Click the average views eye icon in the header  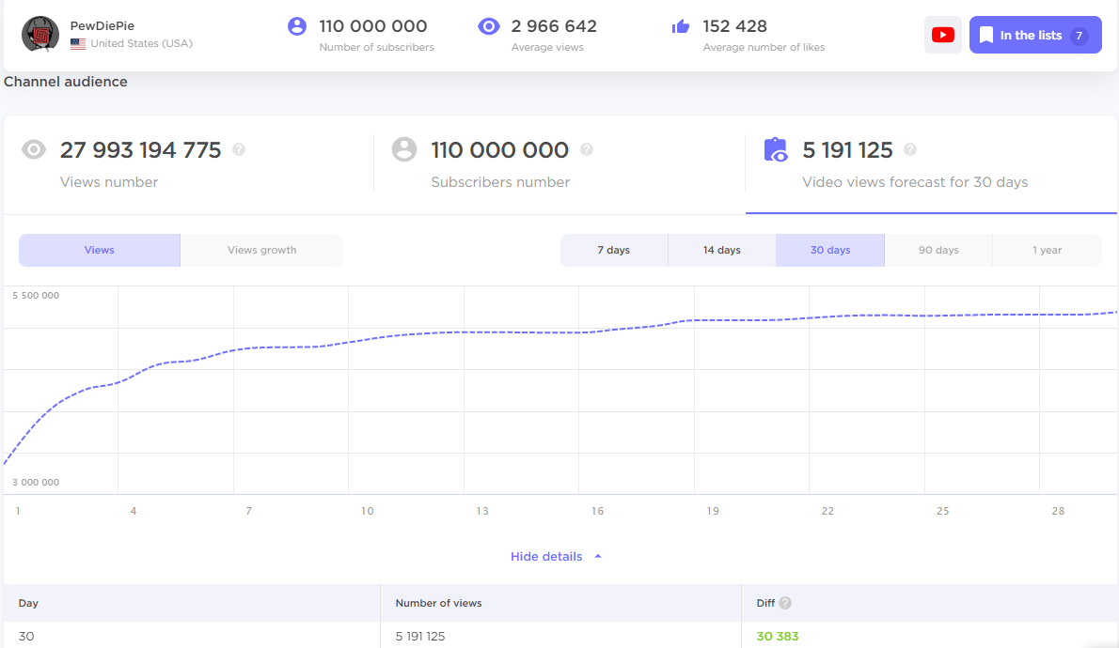tap(488, 26)
